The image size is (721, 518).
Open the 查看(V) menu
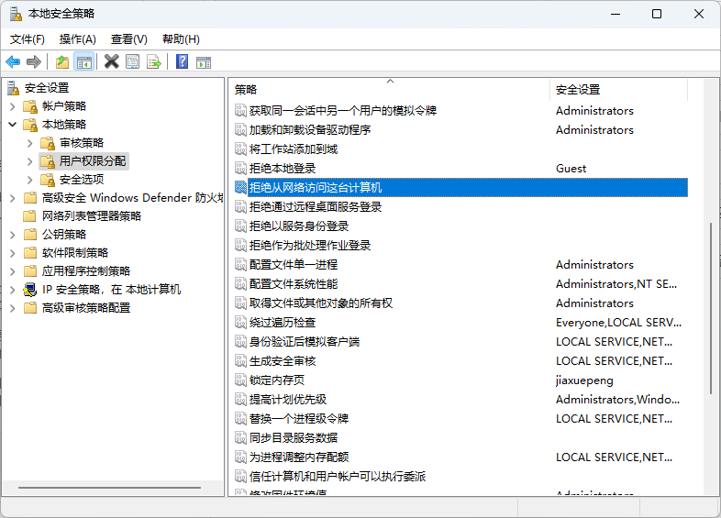coord(128,39)
